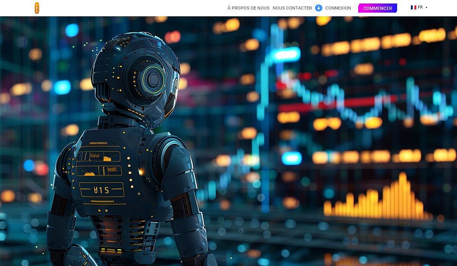The height and width of the screenshot is (266, 457).
Task: Expand the language dropdown arrow
Action: pyautogui.click(x=426, y=8)
